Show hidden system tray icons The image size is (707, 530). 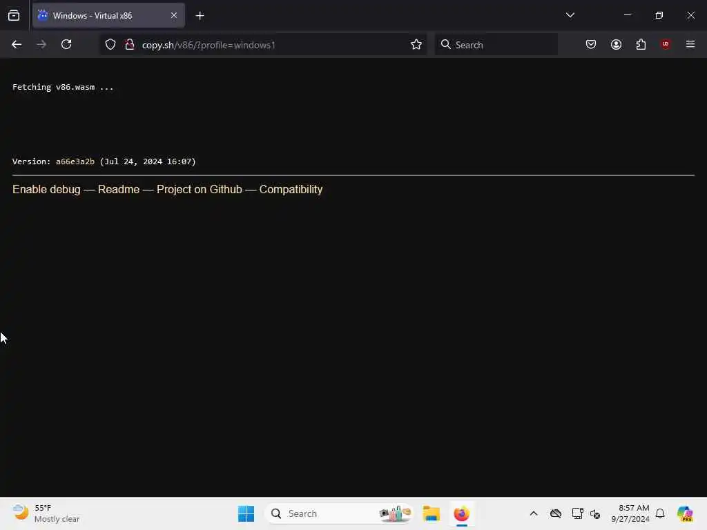(534, 513)
